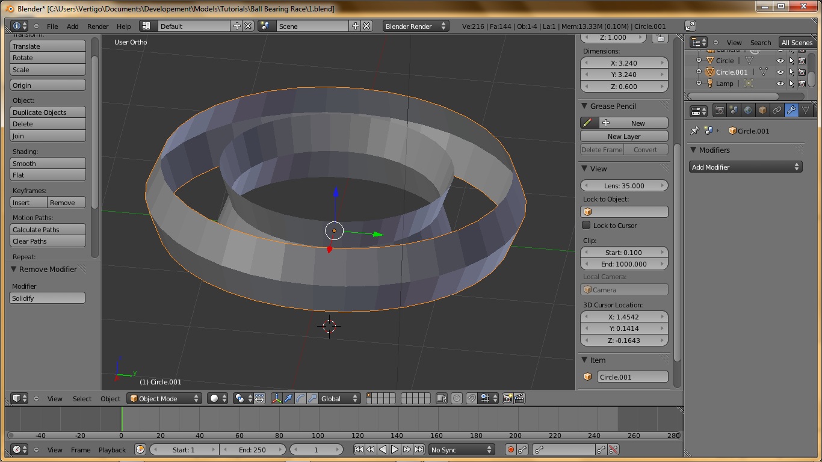Click the Solidify modifier field

[x=48, y=298]
